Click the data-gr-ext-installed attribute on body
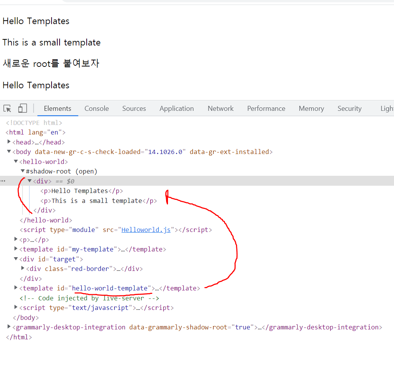The width and height of the screenshot is (394, 368). coord(229,152)
